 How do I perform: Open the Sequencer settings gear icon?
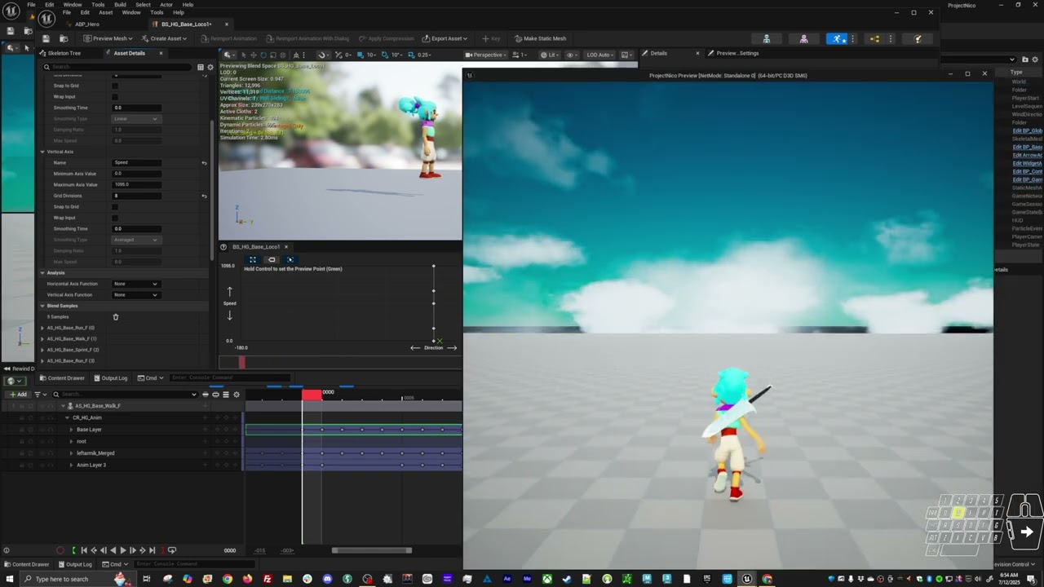coord(237,395)
